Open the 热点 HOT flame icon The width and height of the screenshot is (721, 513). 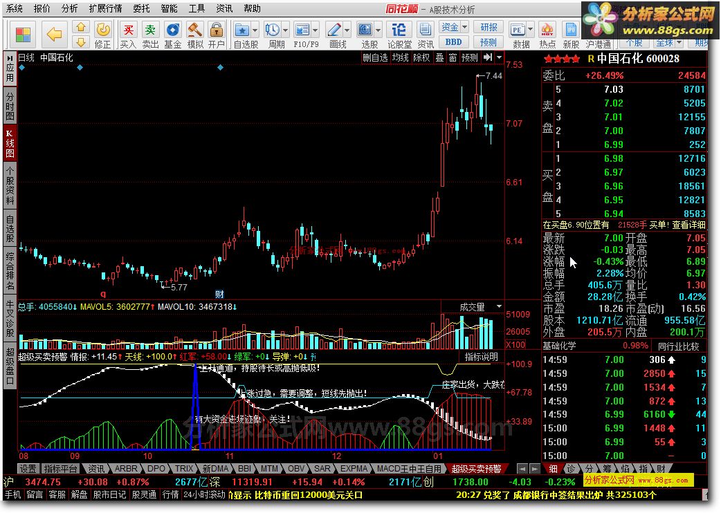coord(547,30)
